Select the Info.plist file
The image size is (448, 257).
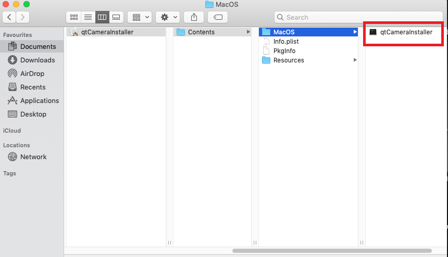308,42
